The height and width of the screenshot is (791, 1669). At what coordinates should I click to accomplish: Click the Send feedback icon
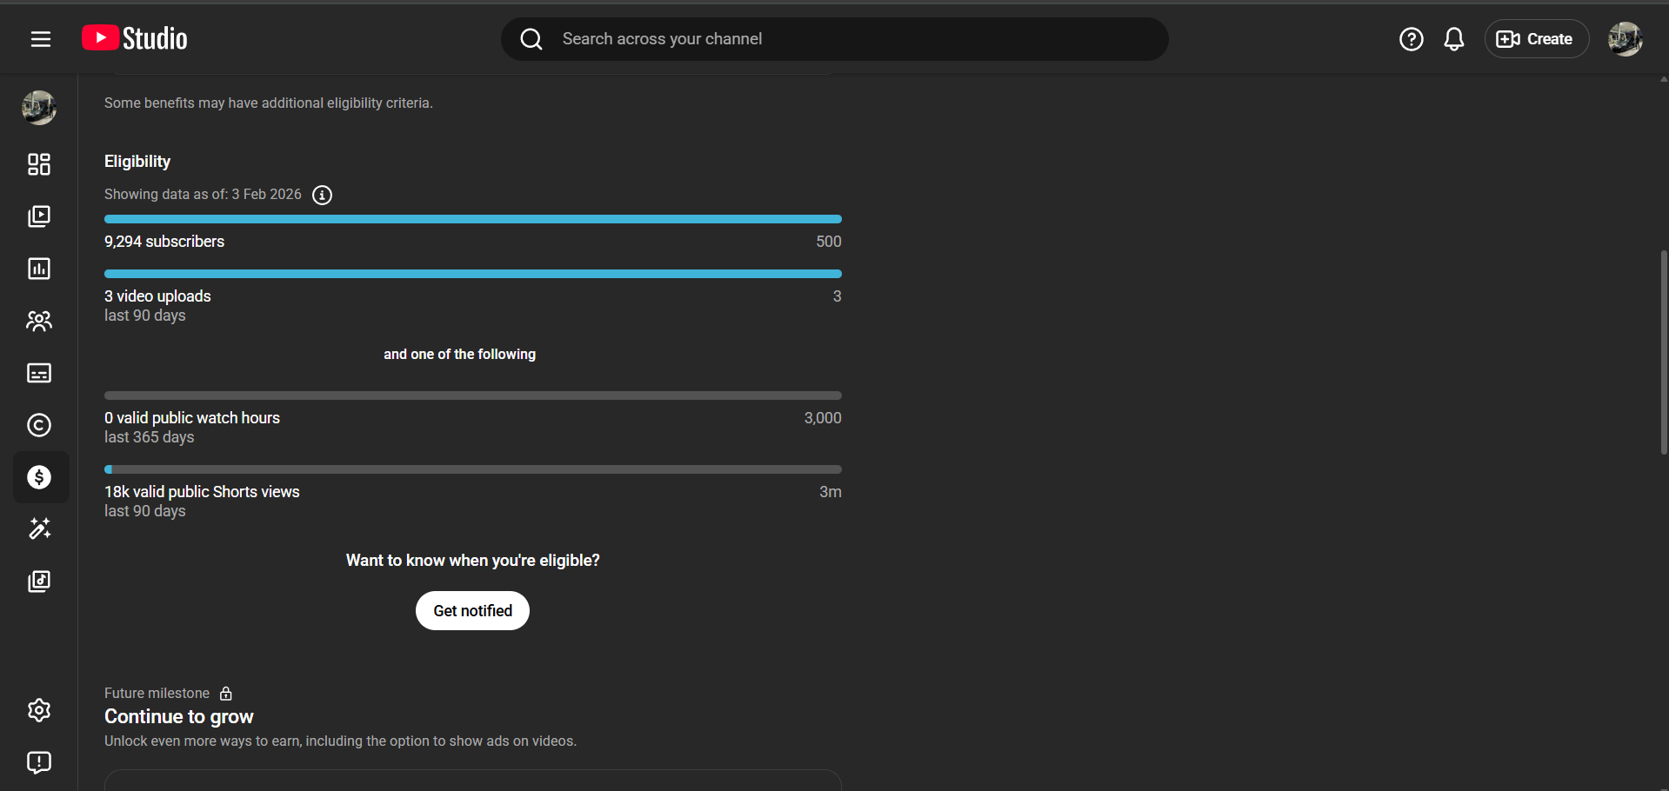tap(39, 762)
